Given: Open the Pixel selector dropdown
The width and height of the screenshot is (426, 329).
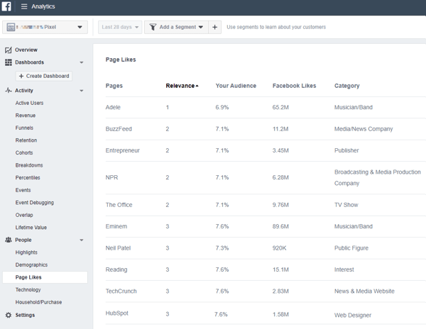Looking at the screenshot, I should (x=45, y=27).
